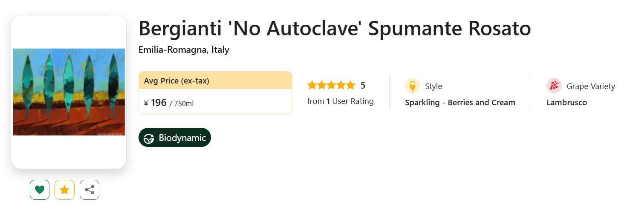
Task: Click the leaf icon in the Biodynamic badge
Action: click(149, 138)
